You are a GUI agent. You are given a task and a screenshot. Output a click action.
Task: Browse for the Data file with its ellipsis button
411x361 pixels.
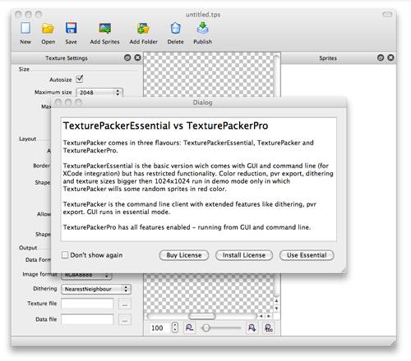pyautogui.click(x=125, y=320)
